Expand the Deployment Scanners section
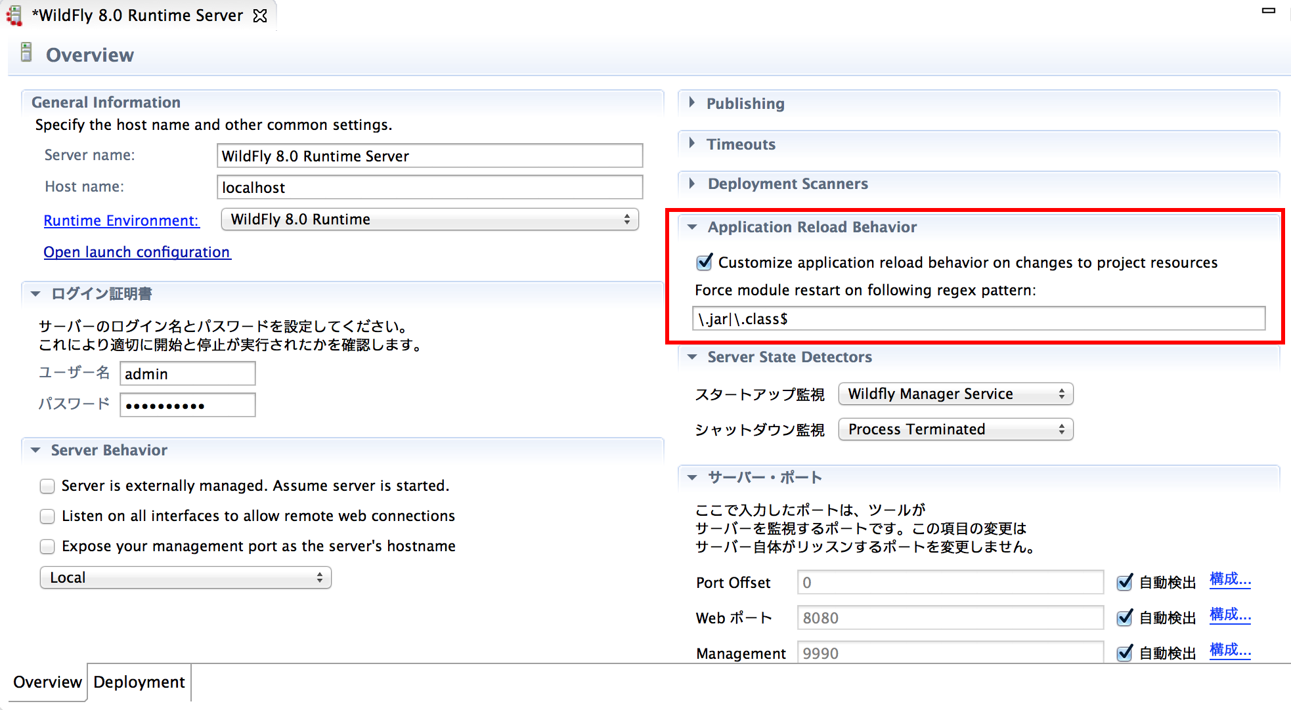 pos(692,184)
